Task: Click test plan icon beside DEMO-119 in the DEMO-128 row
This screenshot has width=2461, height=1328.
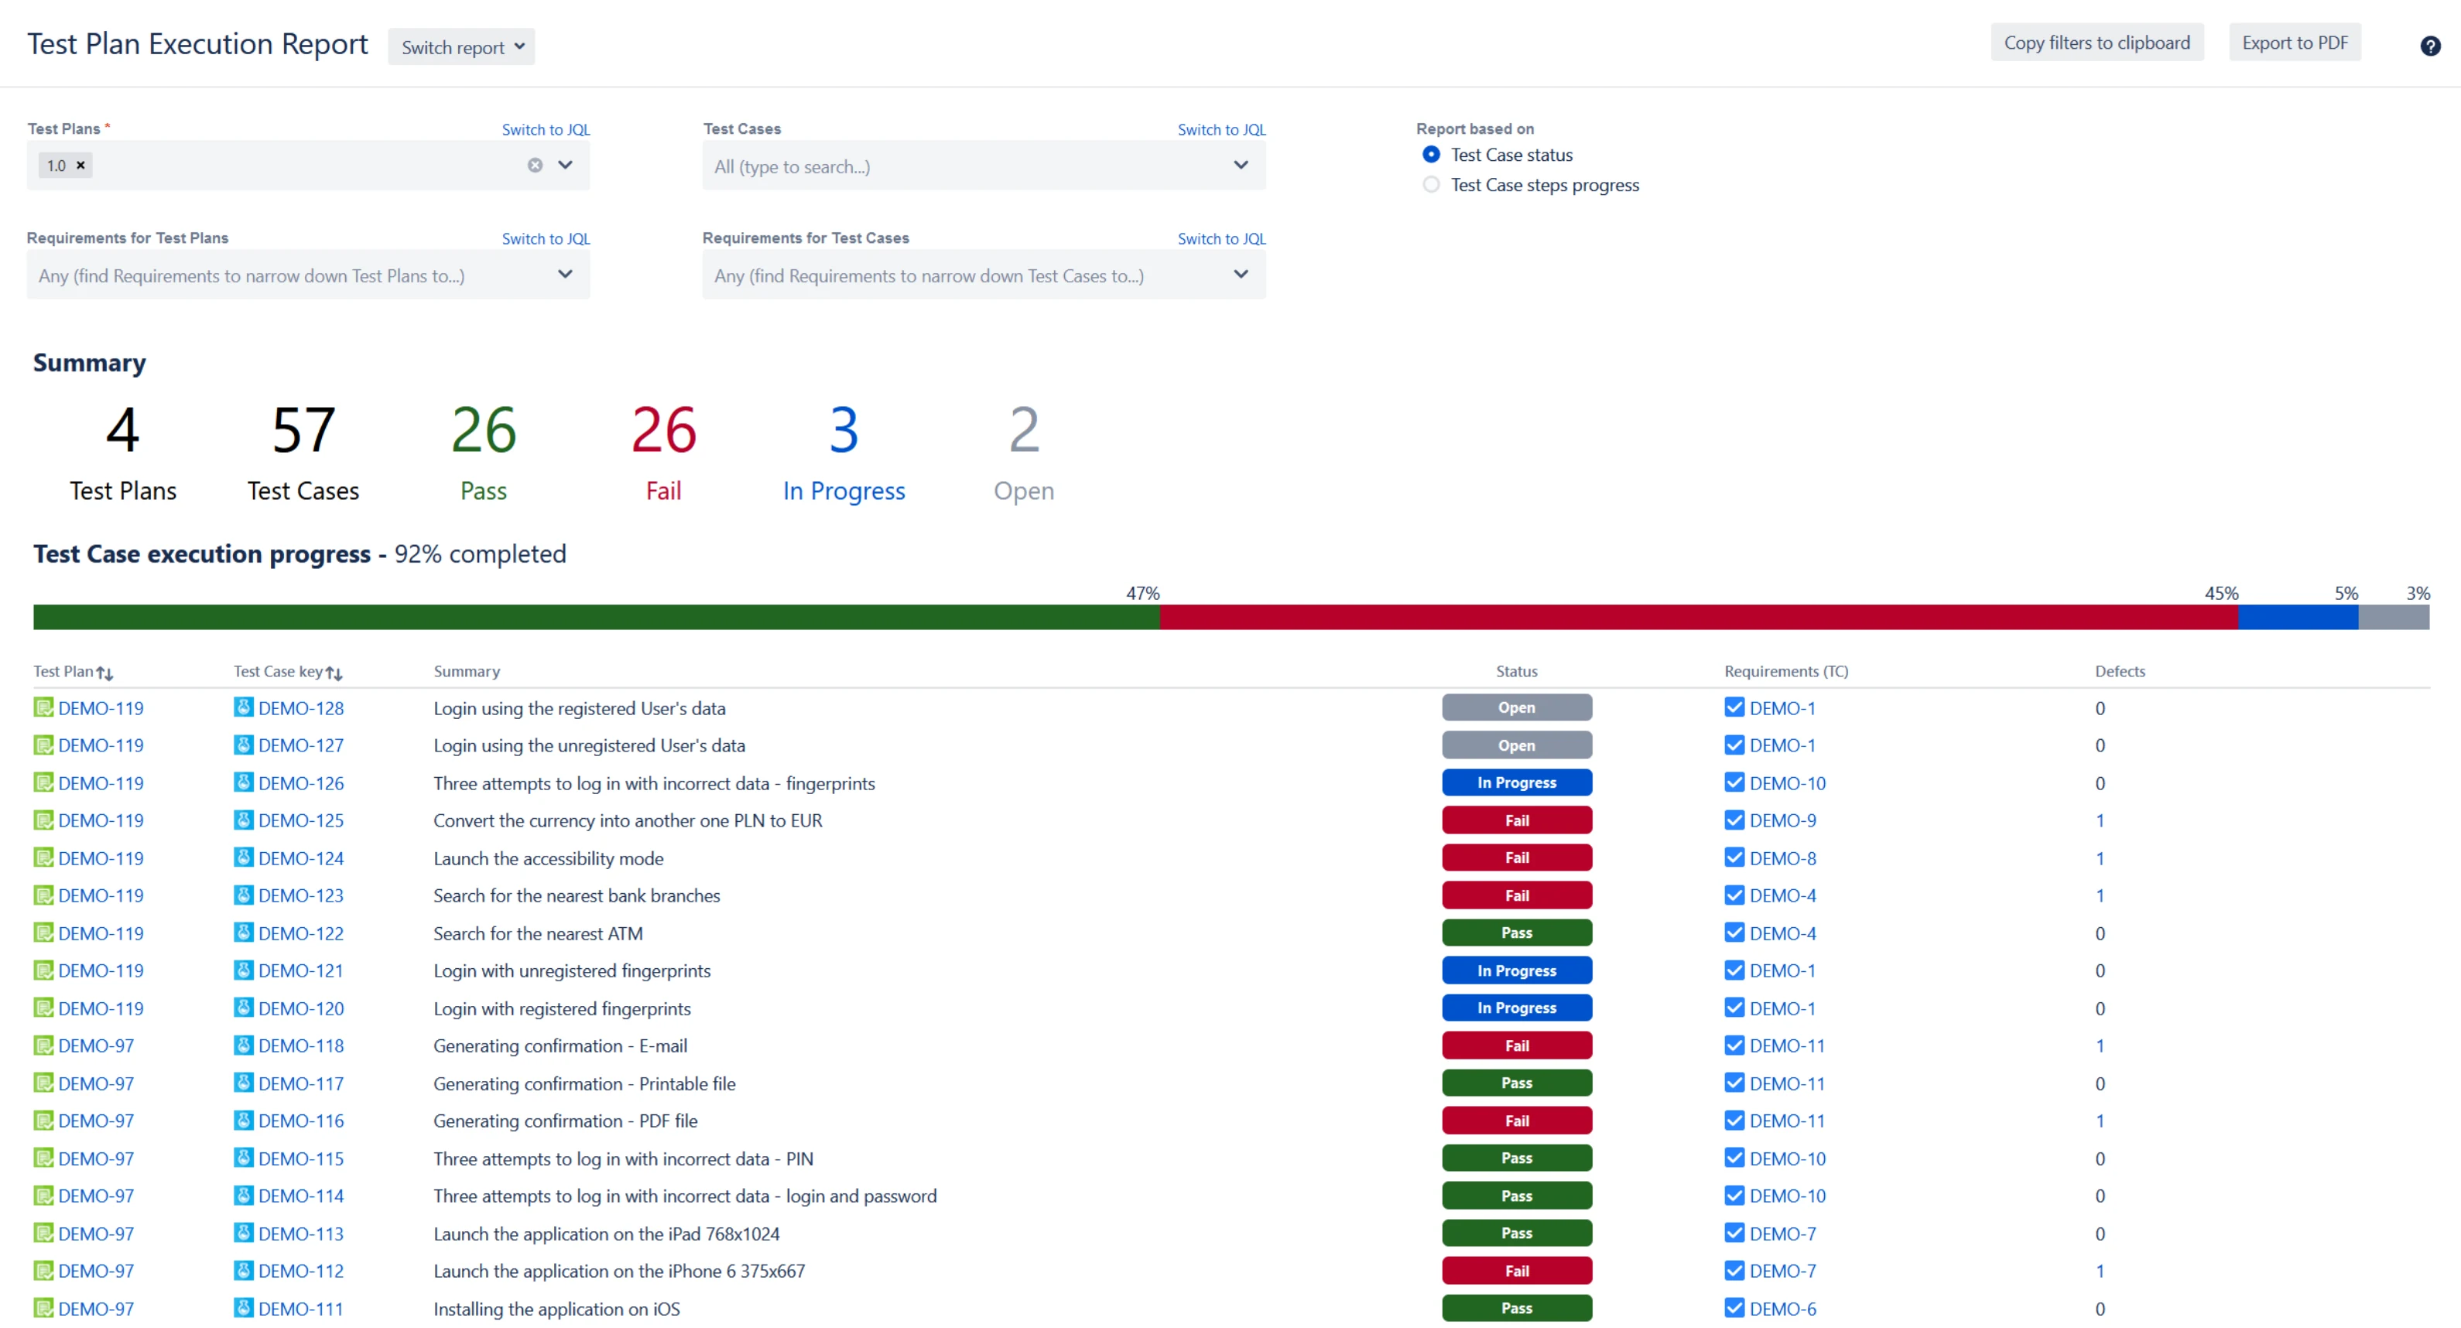Action: (44, 707)
